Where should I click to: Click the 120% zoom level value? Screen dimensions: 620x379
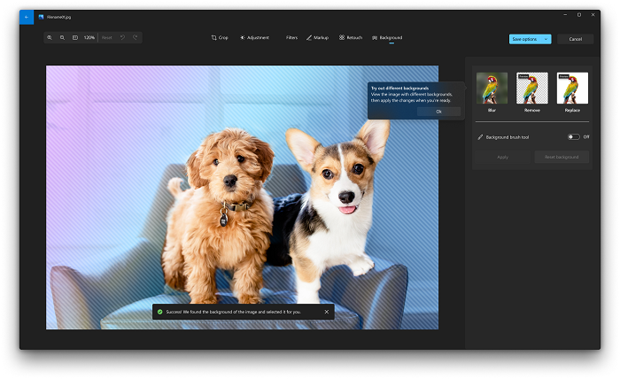pos(89,37)
